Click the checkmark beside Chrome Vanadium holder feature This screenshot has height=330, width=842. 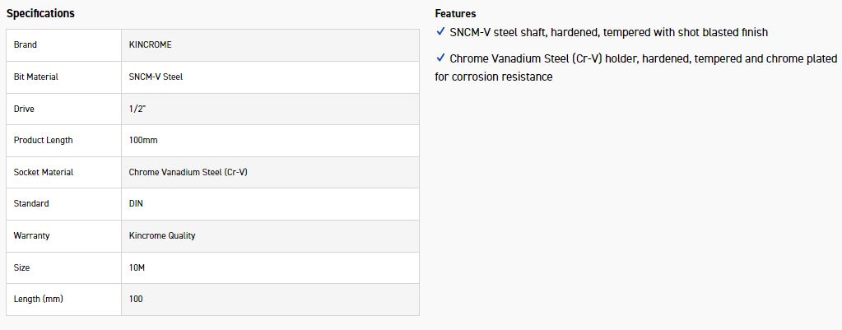[x=440, y=58]
